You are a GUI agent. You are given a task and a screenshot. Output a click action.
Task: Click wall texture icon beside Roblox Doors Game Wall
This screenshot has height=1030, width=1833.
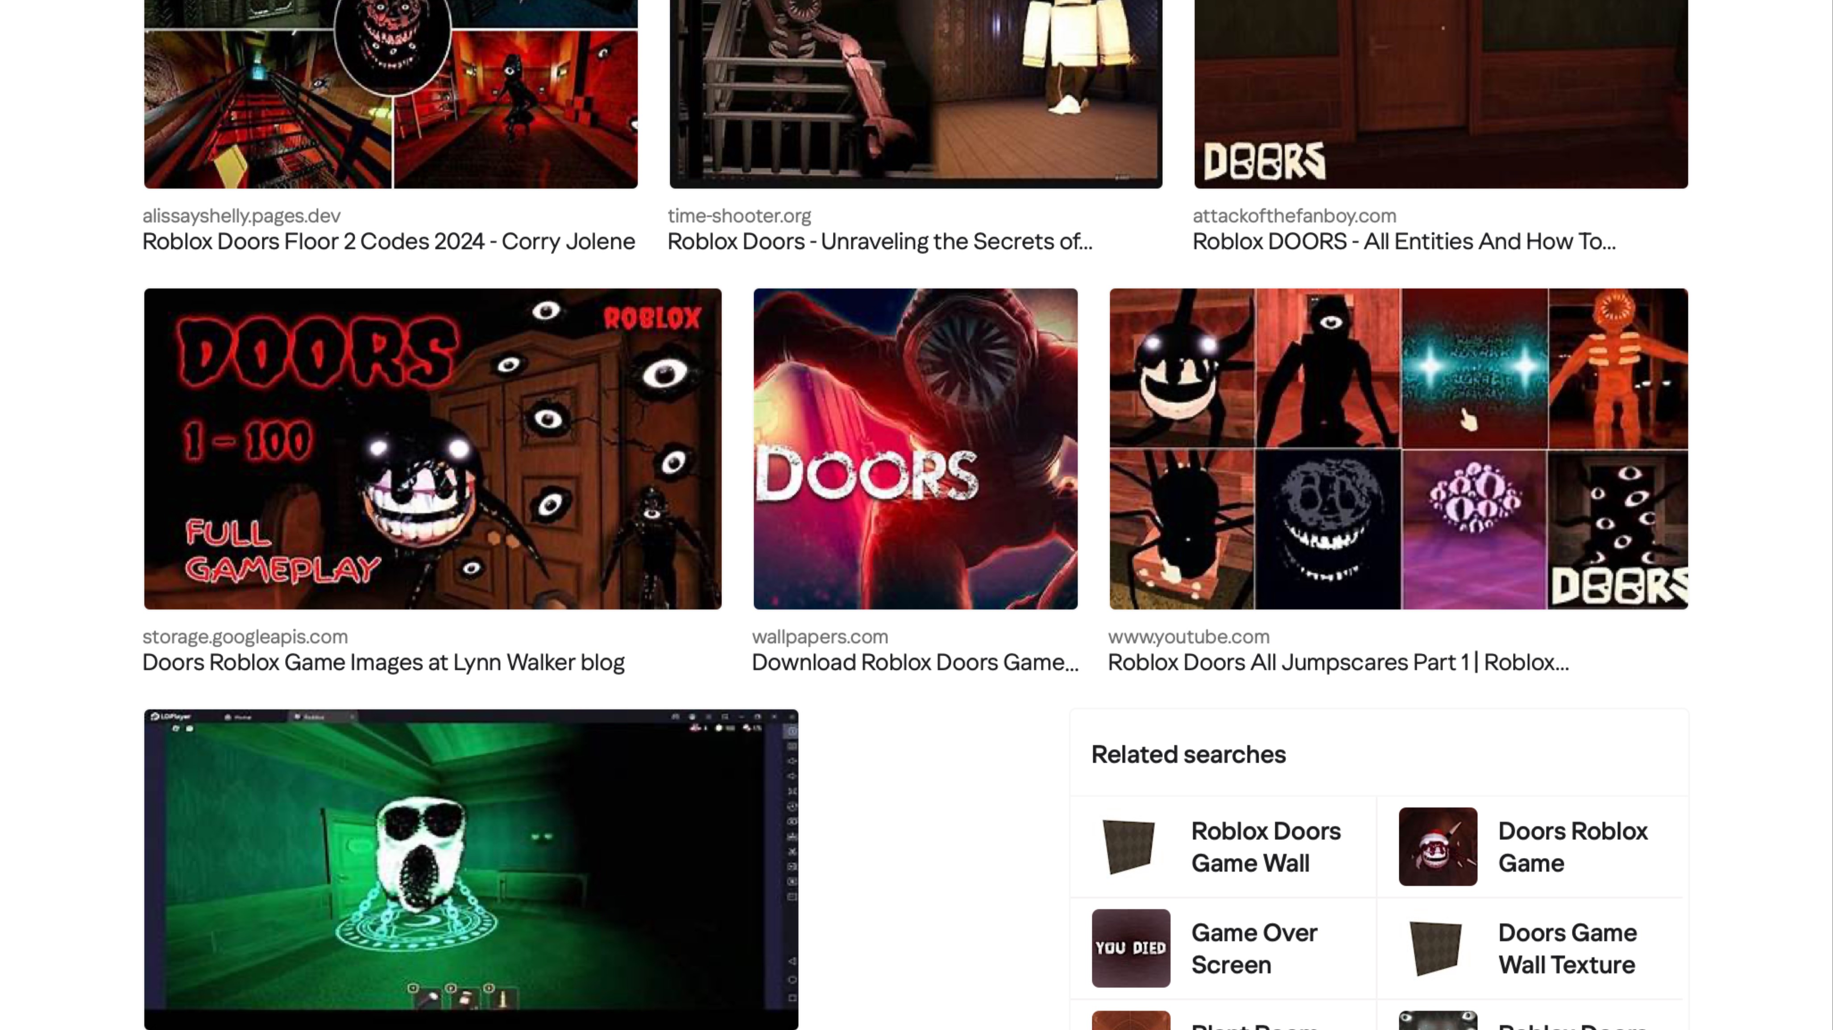pos(1128,847)
